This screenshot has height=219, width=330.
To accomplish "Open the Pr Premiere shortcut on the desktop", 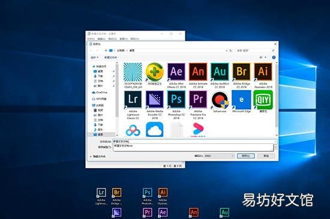I will point(148,213).
